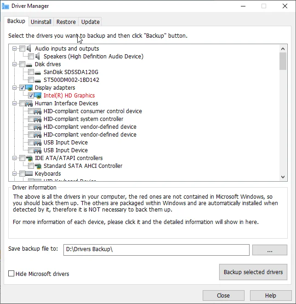This screenshot has height=304, width=296.
Task: Click the icon of Standard SATA AHCI Controller
Action: coord(38,166)
